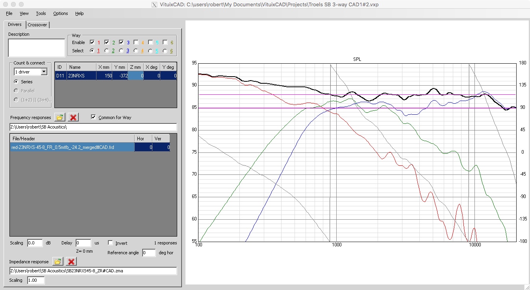
Task: Toggle Enable way 3 checkbox
Action: point(121,42)
